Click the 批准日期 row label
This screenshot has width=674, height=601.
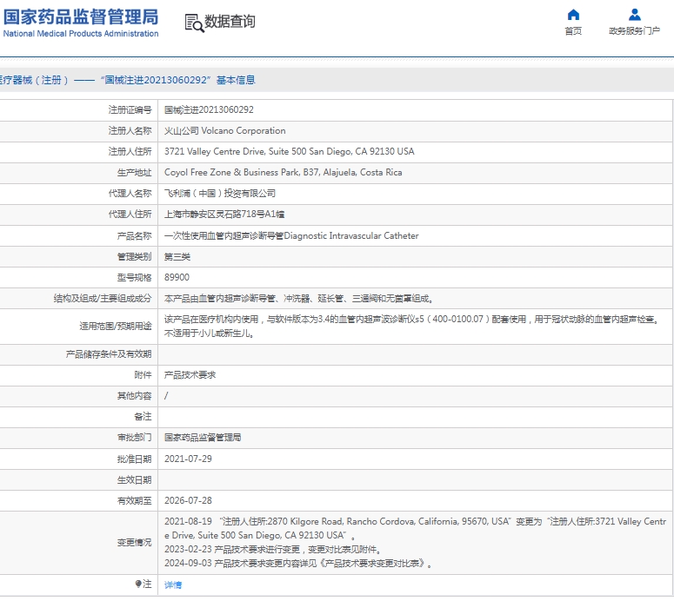[x=134, y=459]
